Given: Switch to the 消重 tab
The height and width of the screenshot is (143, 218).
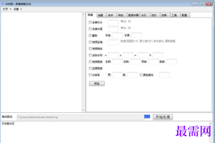Looking at the screenshot, I should (101, 15).
